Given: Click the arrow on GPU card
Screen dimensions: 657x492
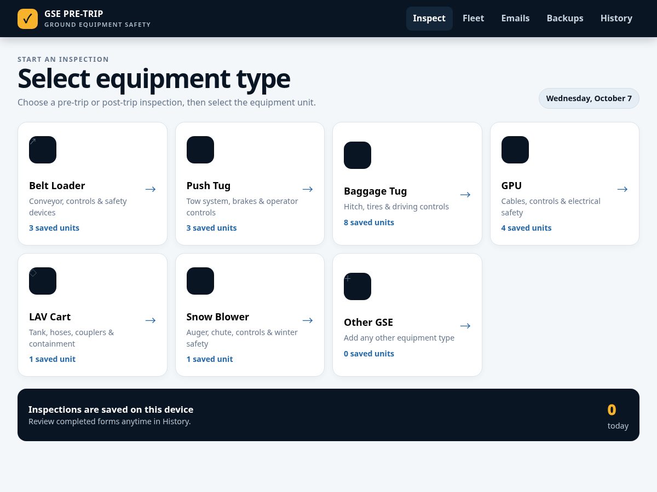Looking at the screenshot, I should coord(623,189).
